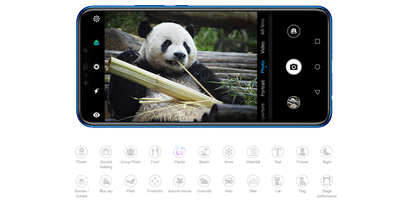Image resolution: width=407 pixels, height=201 pixels.
Task: Select the Flower scene icon
Action: tap(81, 152)
